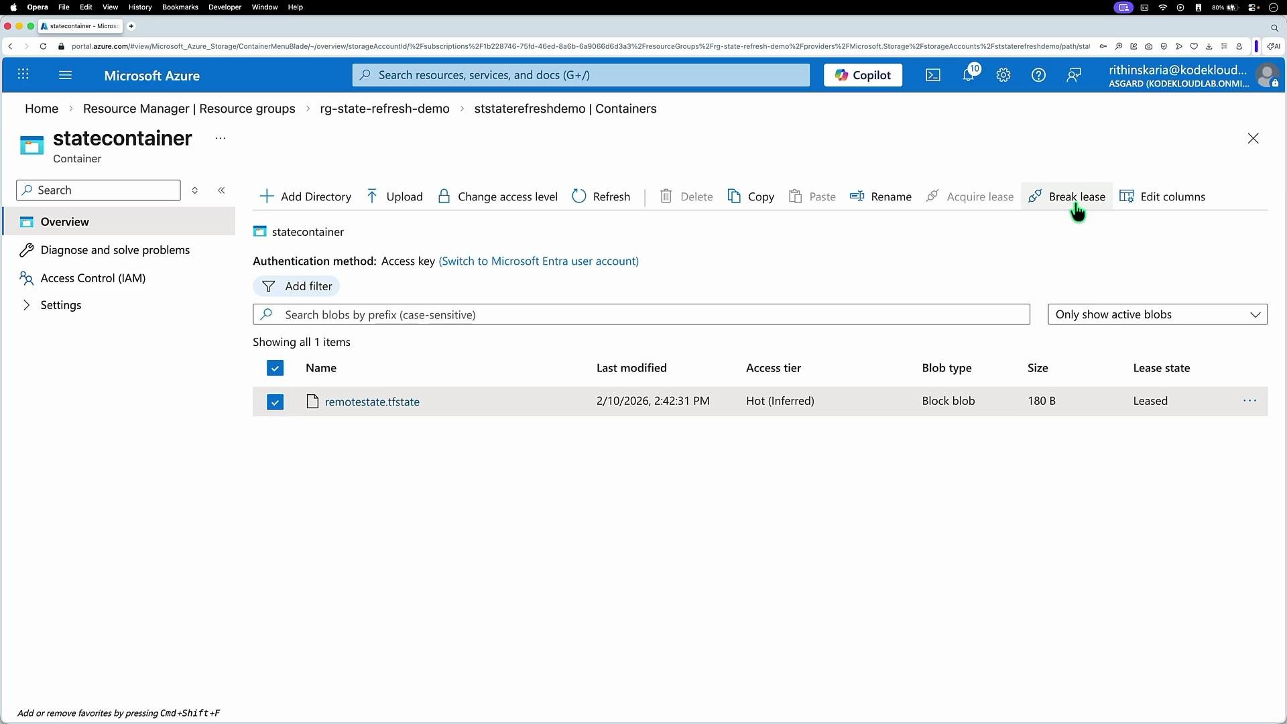Screen dimensions: 1287x724
Task: Click the Microsoft Azure home title
Action: tap(151, 76)
